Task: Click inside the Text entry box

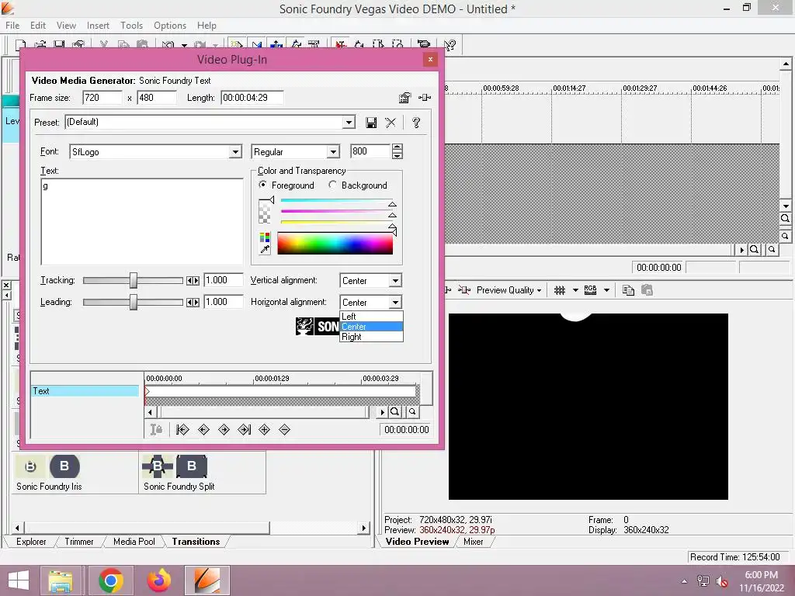Action: [142, 221]
